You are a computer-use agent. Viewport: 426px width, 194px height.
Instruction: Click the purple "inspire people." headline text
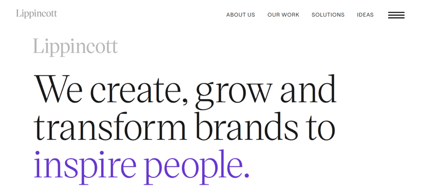[141, 167]
